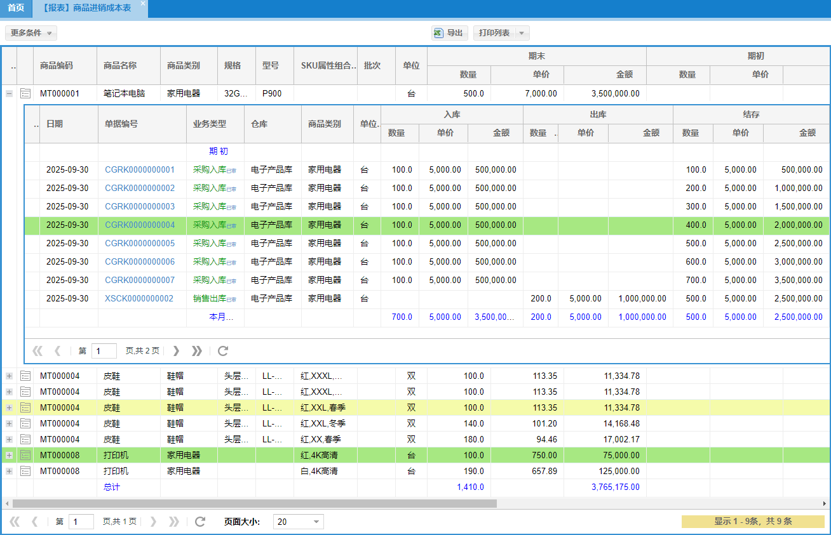
Task: Open the 更多条件 dropdown
Action: (31, 33)
